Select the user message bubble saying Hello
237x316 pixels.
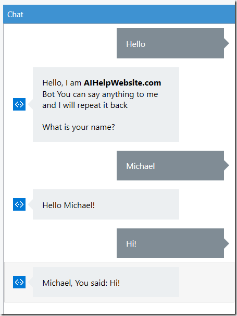[170, 43]
